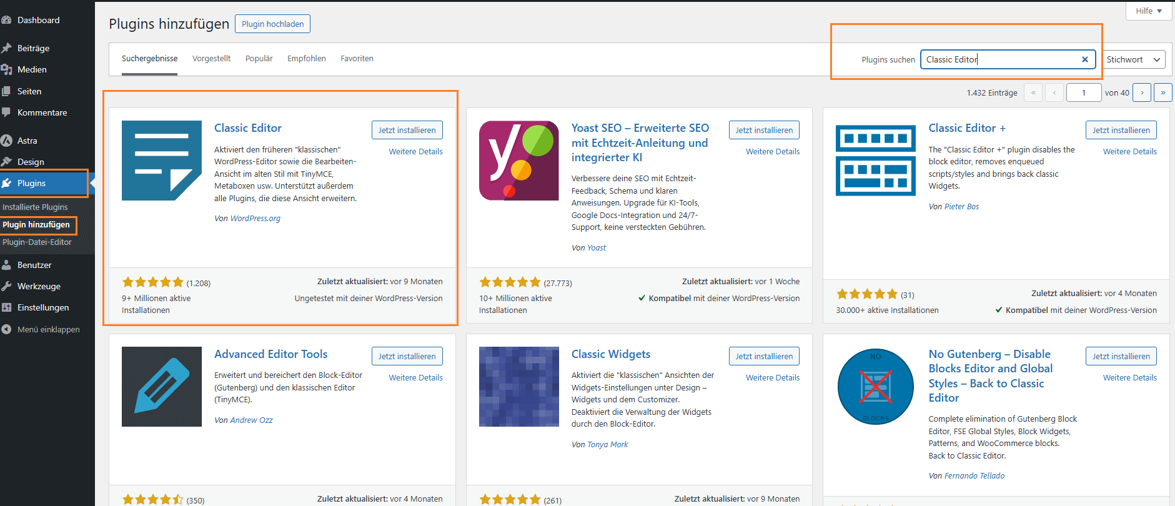
Task: Click the Advanced Editor Tools title
Action: [270, 354]
